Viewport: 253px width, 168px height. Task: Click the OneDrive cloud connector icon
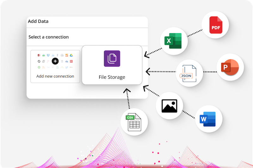(67, 61)
